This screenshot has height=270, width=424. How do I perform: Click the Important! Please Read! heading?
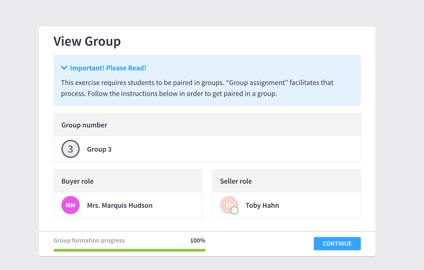pyautogui.click(x=108, y=68)
